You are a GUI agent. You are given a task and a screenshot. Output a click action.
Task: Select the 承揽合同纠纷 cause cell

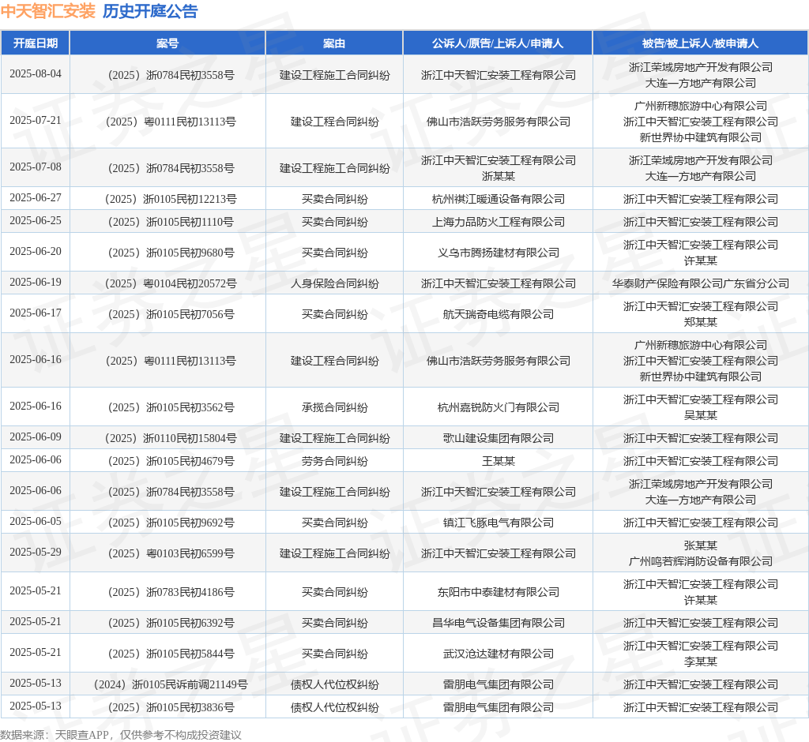(334, 407)
